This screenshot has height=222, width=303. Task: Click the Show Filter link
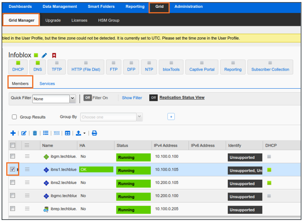point(132,98)
